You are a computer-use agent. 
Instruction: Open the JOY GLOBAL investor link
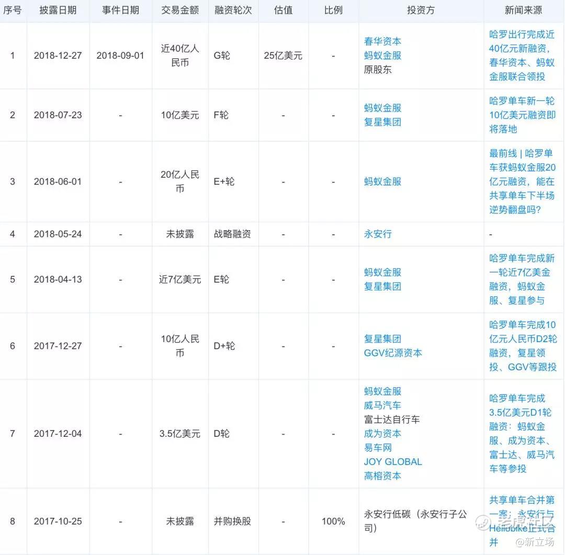[x=393, y=462]
